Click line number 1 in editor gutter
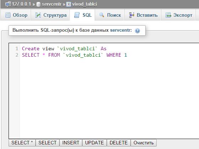199x149 pixels. point(17,48)
